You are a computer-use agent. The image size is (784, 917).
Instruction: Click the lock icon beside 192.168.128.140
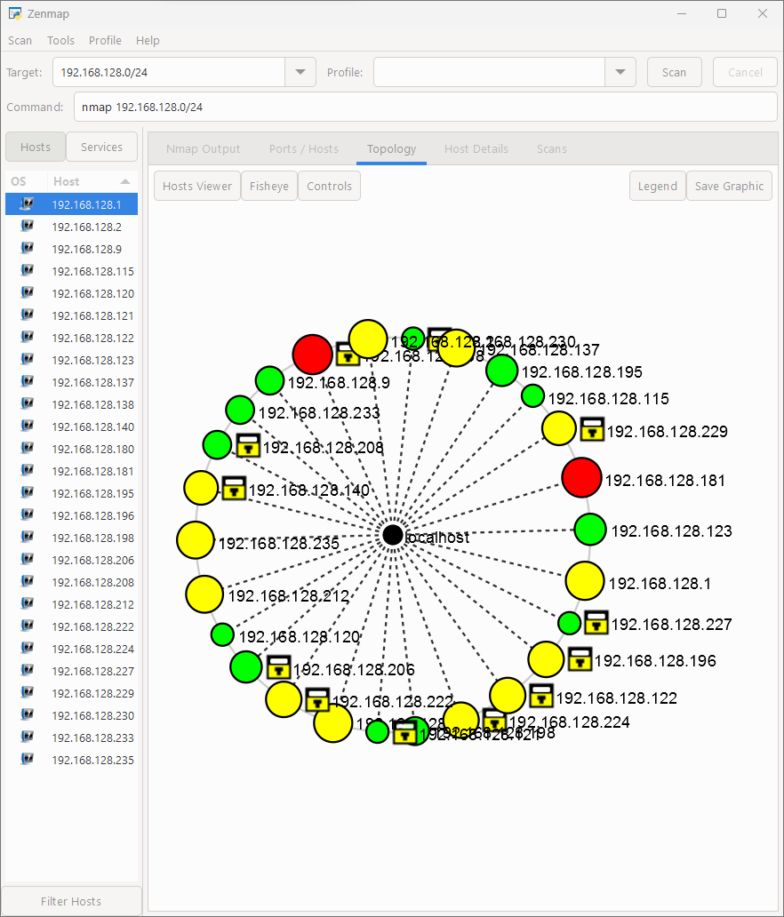(234, 488)
